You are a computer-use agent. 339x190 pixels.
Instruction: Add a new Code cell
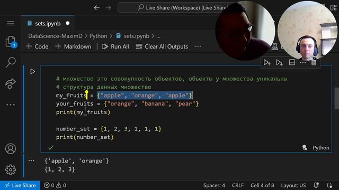tap(37, 46)
